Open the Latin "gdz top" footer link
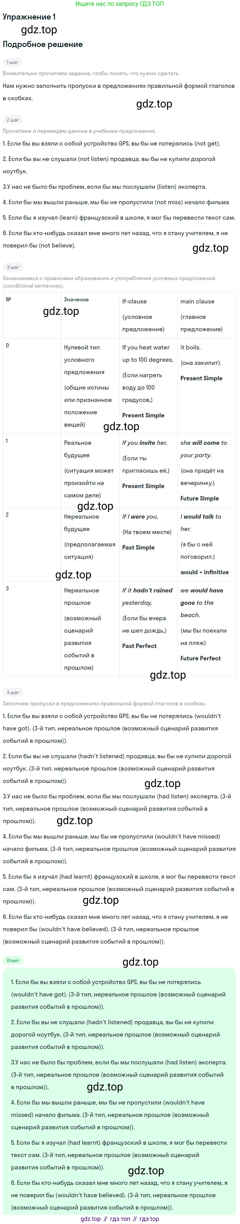This screenshot has width=240, height=1224. [x=91, y=1219]
